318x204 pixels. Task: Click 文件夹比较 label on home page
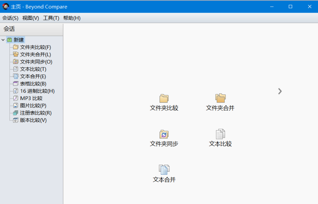pos(164,108)
